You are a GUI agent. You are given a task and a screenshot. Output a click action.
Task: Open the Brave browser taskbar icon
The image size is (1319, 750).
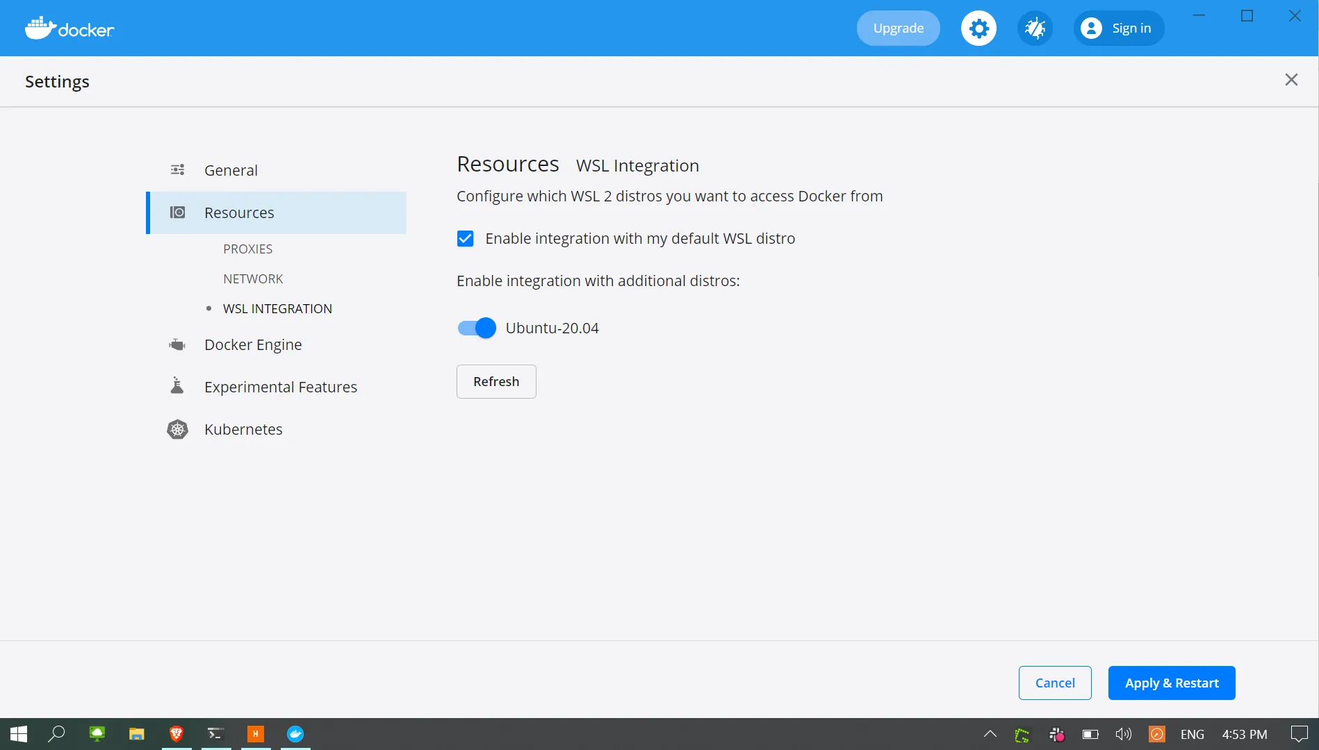(x=177, y=734)
